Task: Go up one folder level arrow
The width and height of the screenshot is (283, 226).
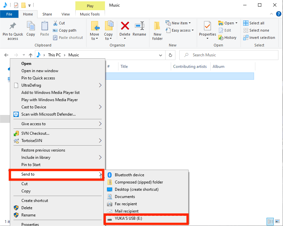Action: [31, 55]
